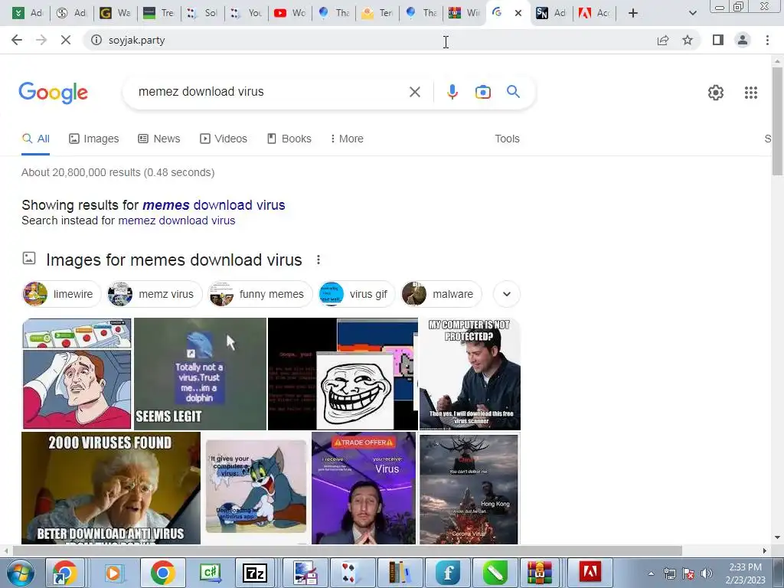The height and width of the screenshot is (588, 784).
Task: Switch to the 'Tre' tab
Action: pos(158,13)
